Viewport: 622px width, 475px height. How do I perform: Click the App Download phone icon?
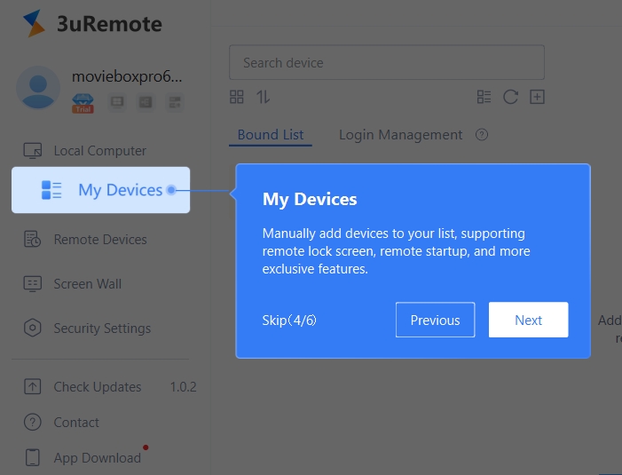coord(33,457)
